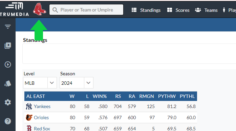Open the cards icon in sidebar

pos(8,83)
